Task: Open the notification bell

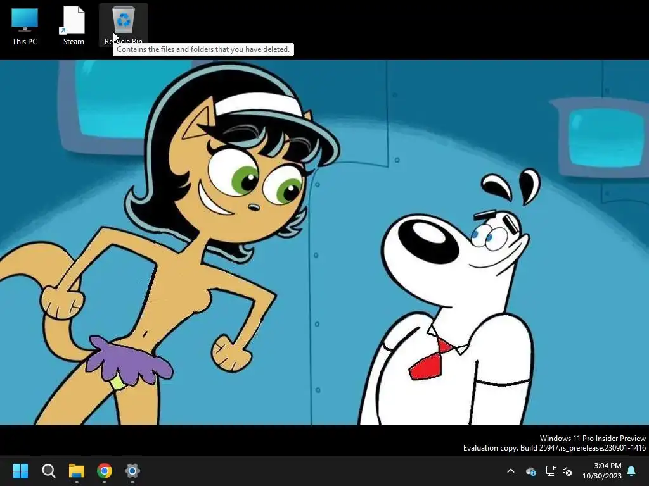Action: pyautogui.click(x=632, y=471)
